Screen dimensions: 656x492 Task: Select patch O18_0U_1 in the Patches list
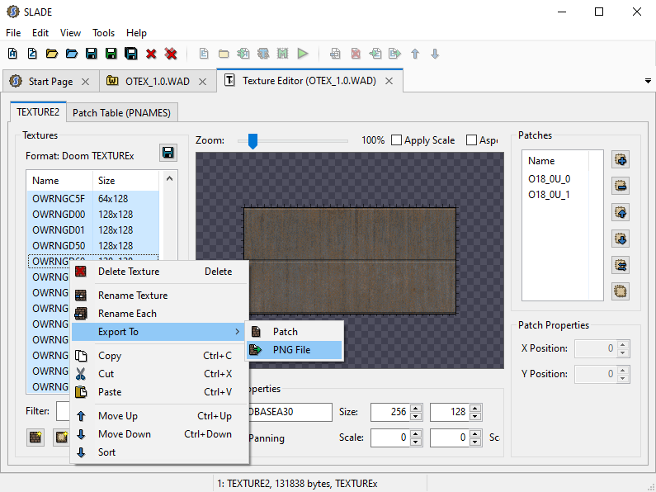(x=549, y=195)
